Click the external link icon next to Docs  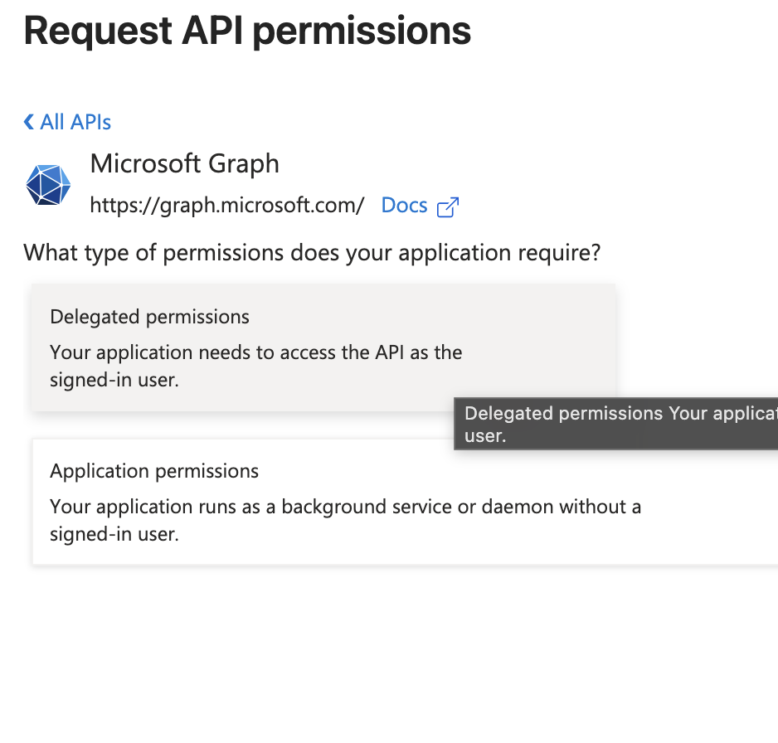coord(448,206)
